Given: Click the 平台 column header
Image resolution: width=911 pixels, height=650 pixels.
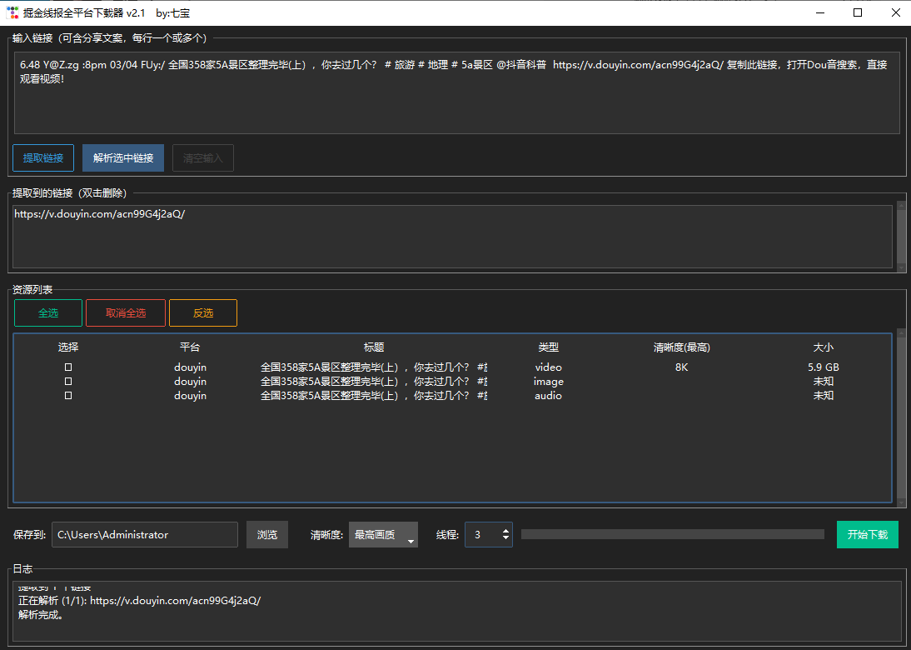Looking at the screenshot, I should click(190, 347).
